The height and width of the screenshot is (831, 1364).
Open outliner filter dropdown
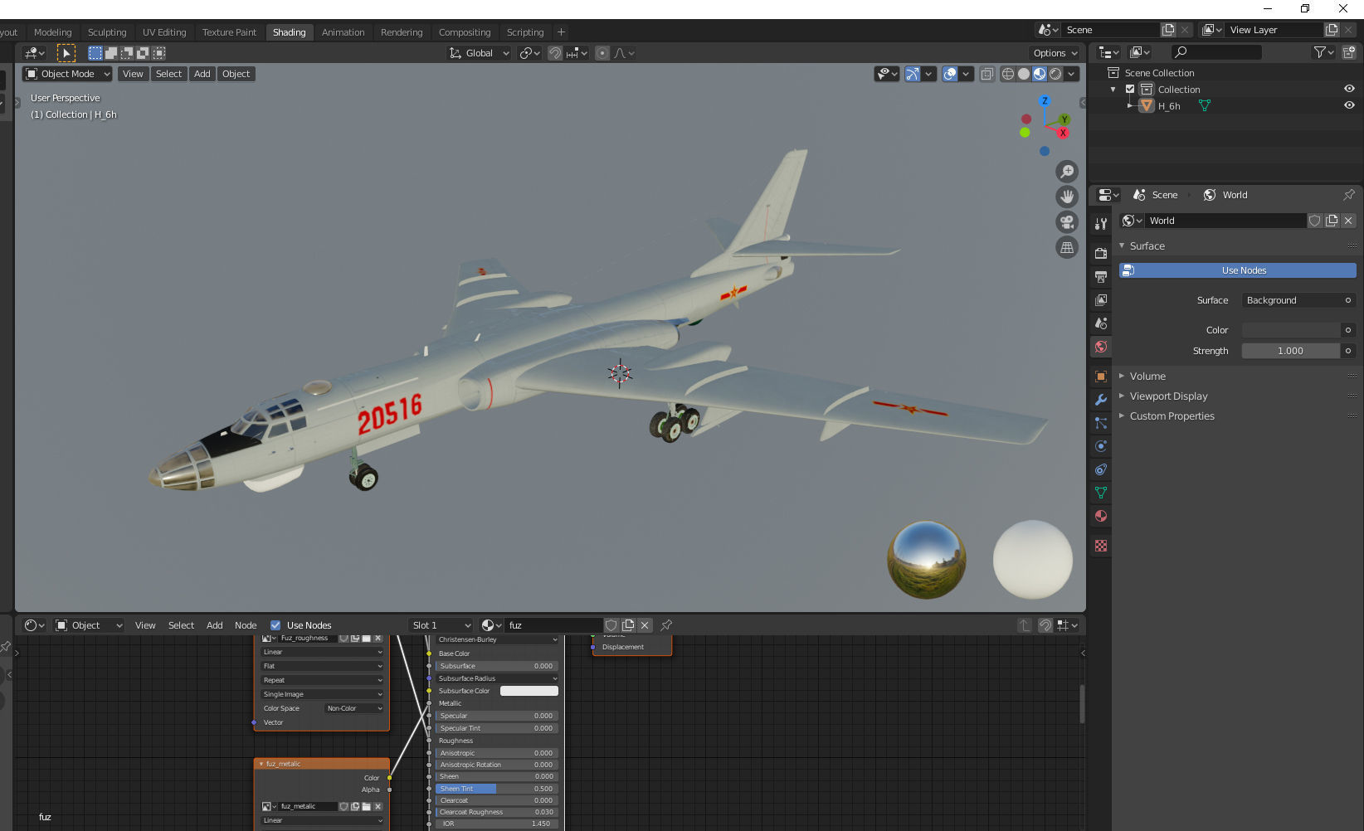[1323, 52]
